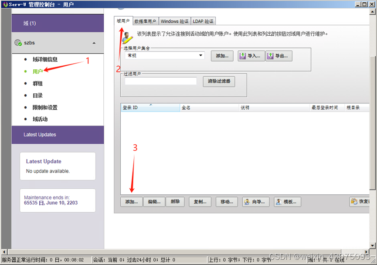This screenshot has width=377, height=265.
Task: Click the 'No update available.' text
Action: coord(48,171)
